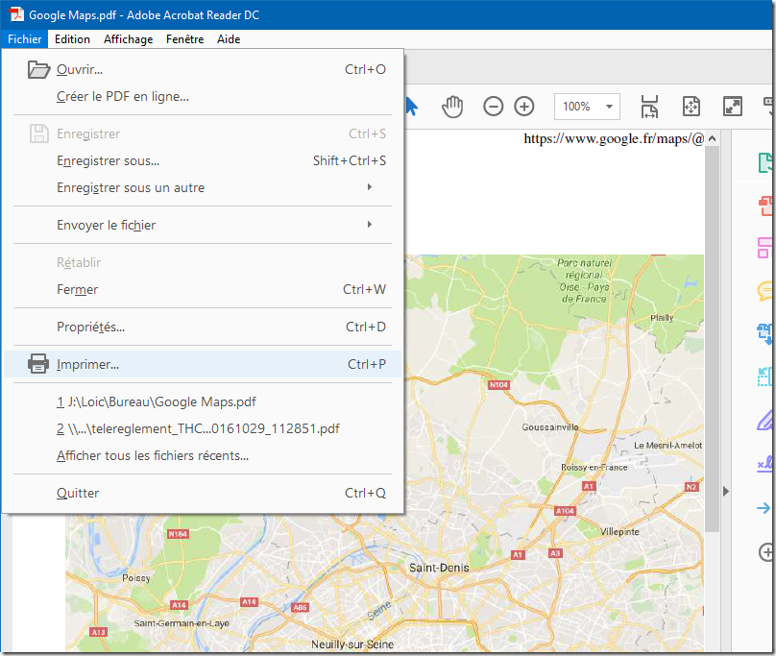Viewport: 776px width, 656px height.
Task: Open Propriétés... document properties
Action: [203, 327]
